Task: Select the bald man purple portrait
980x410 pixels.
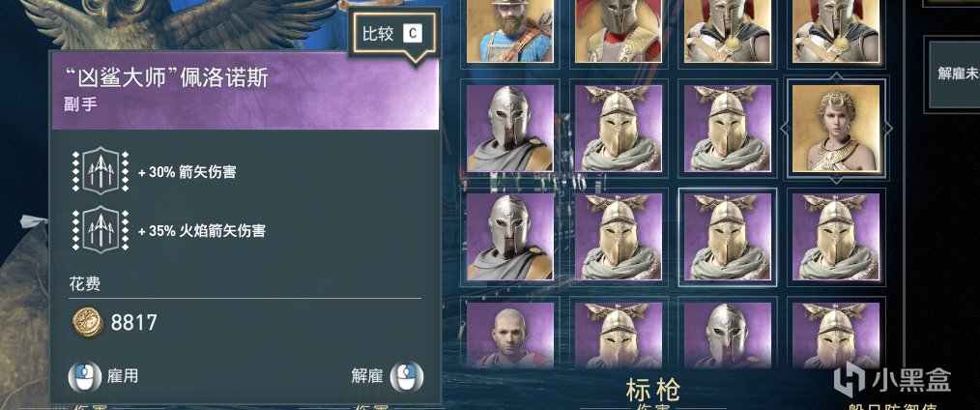Action: [510, 335]
